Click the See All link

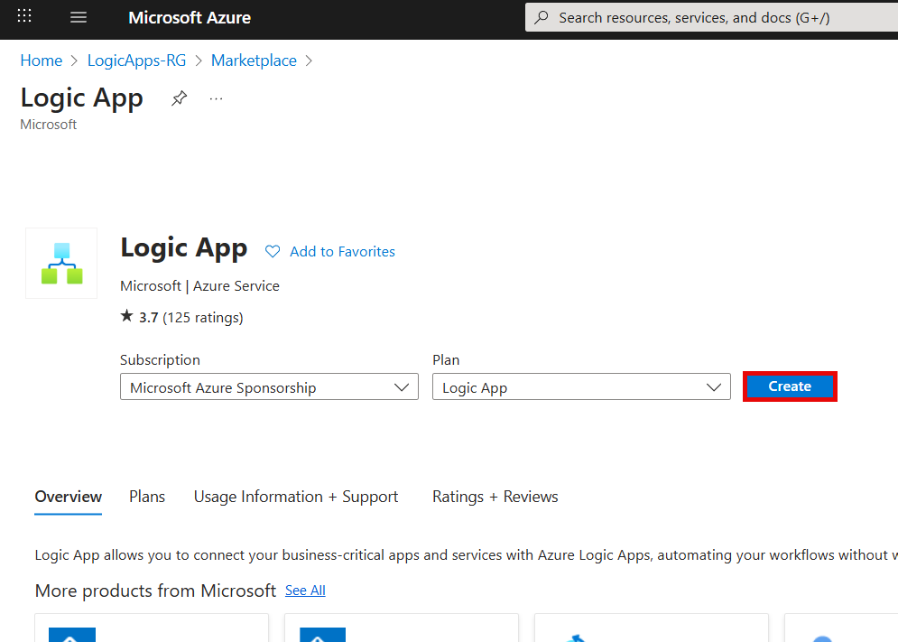coord(305,591)
